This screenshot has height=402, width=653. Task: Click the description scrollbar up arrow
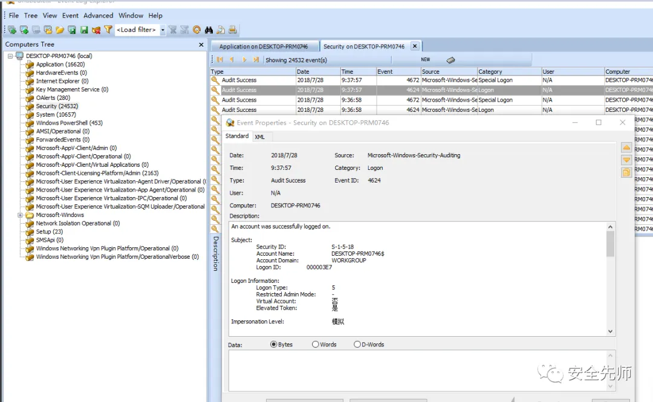[610, 227]
